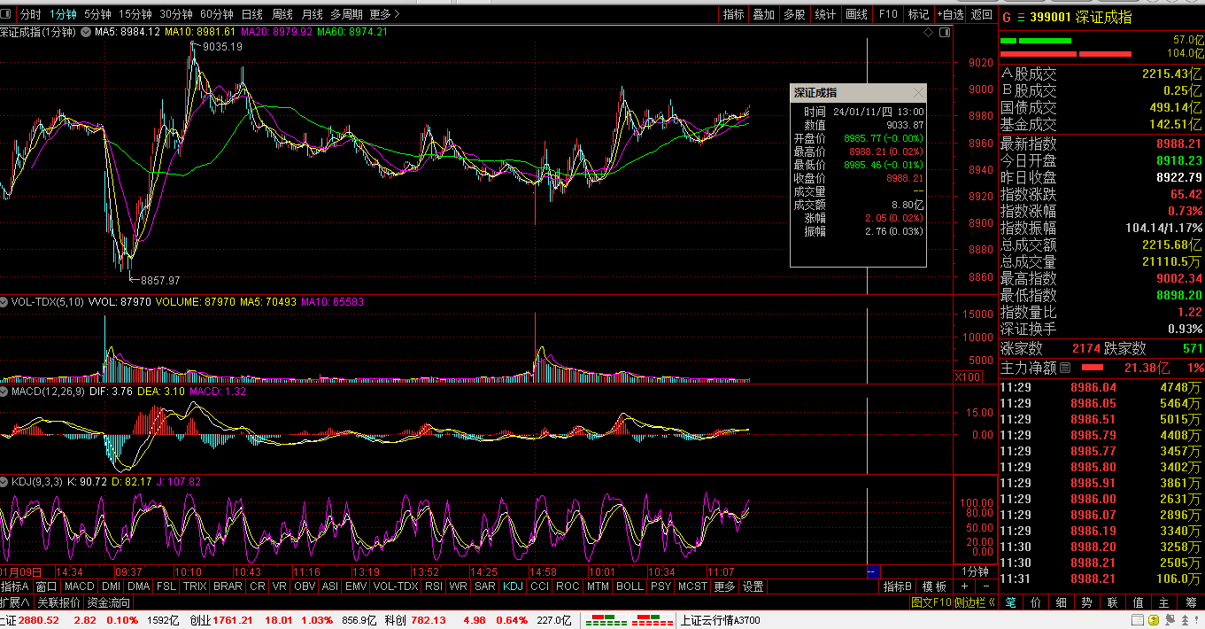Expand the 更多 periods dropdown
1205x629 pixels.
click(x=384, y=14)
